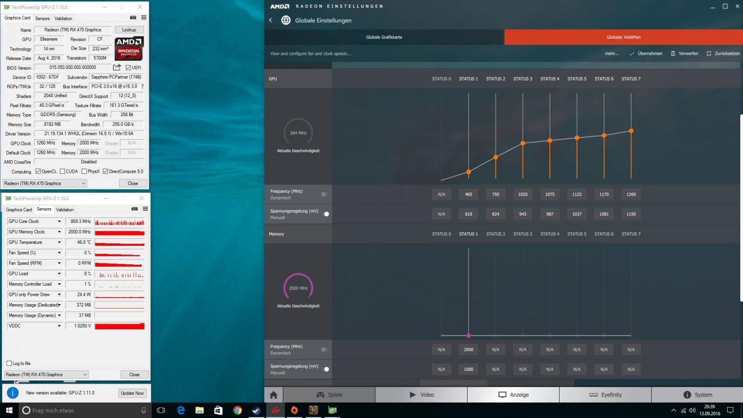The width and height of the screenshot is (743, 418).
Task: Open Task View on the taskbar
Action: click(161, 410)
